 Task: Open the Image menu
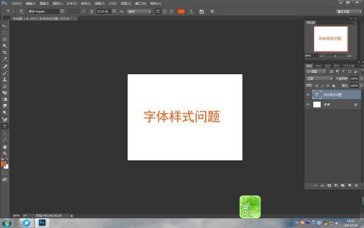pos(44,4)
